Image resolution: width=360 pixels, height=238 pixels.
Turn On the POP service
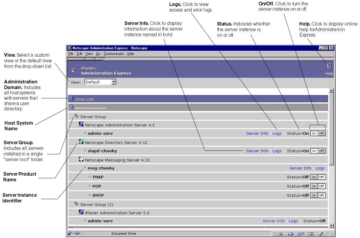pyautogui.click(x=314, y=186)
